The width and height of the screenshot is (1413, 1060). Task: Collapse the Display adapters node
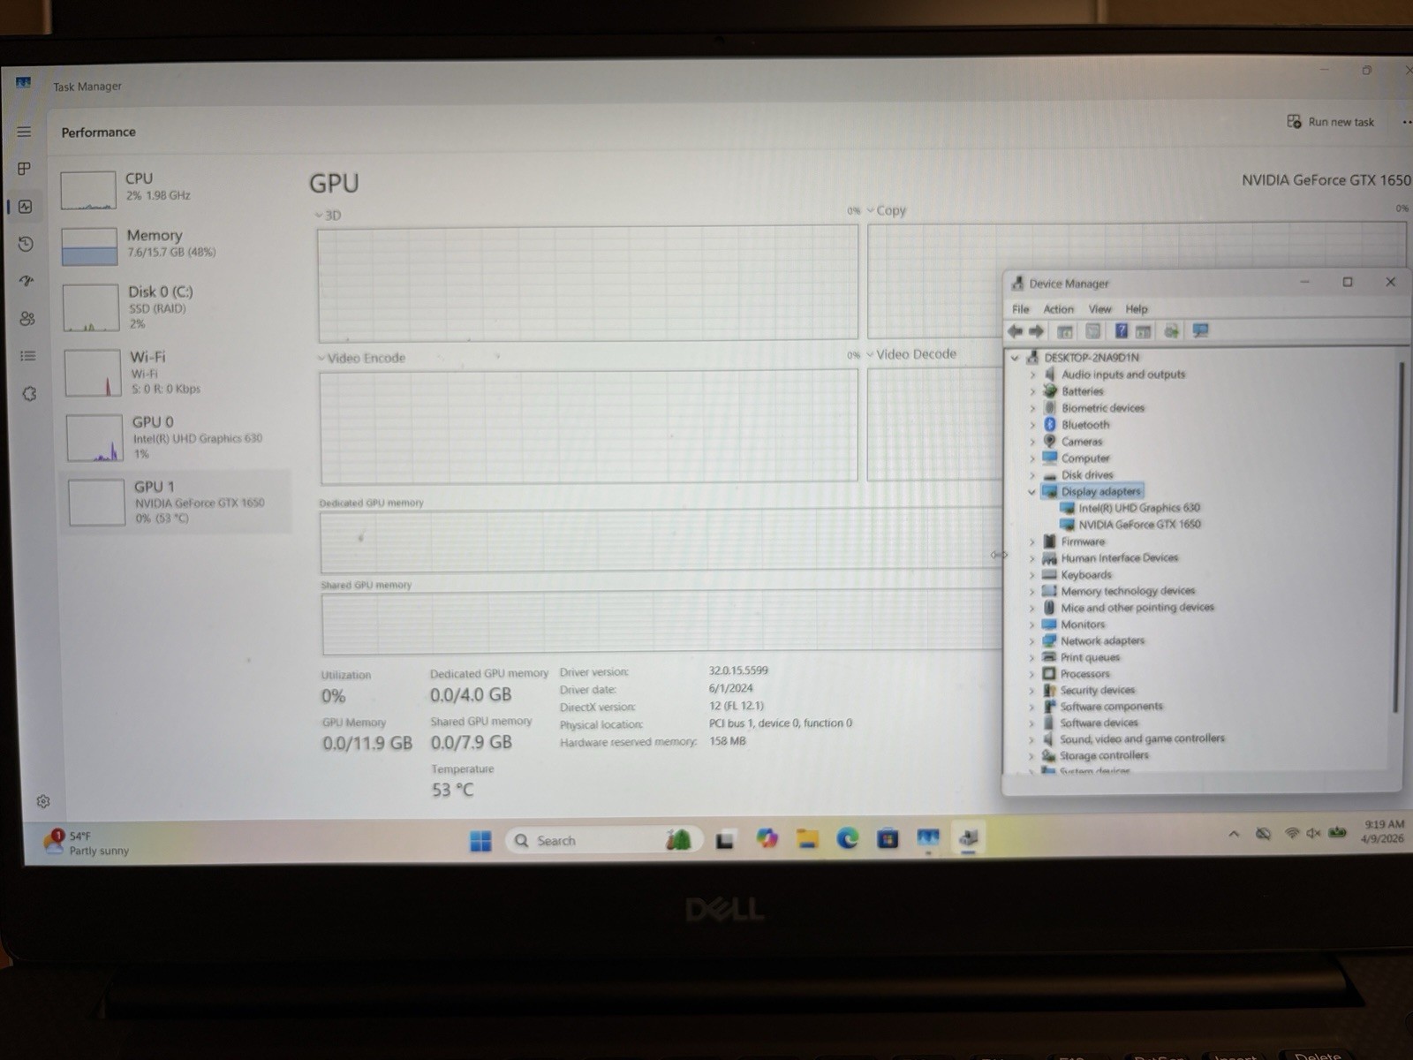point(1031,492)
